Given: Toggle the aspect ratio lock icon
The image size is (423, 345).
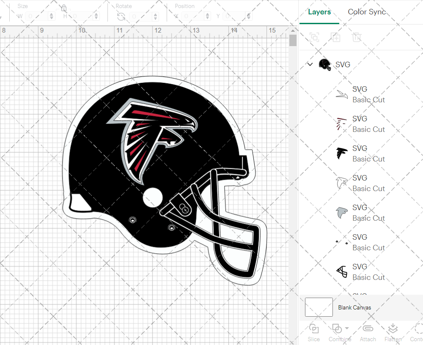Looking at the screenshot, I should click(64, 8).
